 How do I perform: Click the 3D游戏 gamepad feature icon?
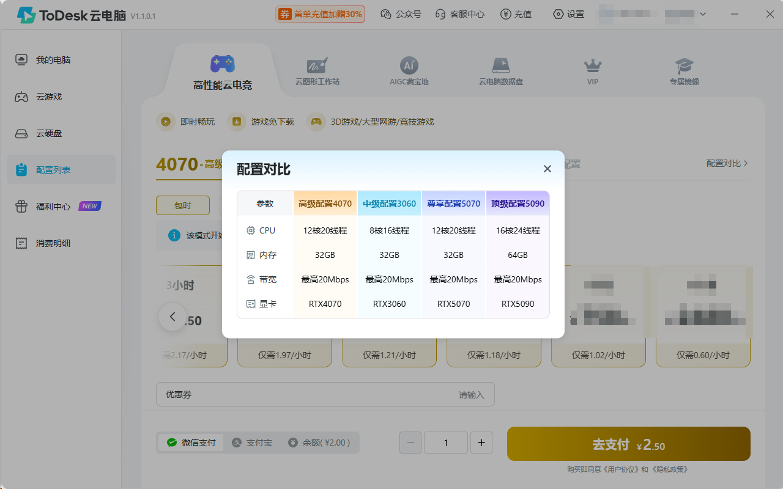(x=316, y=122)
